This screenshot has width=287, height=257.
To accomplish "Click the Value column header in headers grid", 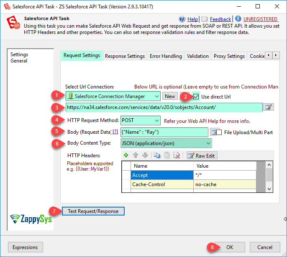I will click(x=225, y=166).
